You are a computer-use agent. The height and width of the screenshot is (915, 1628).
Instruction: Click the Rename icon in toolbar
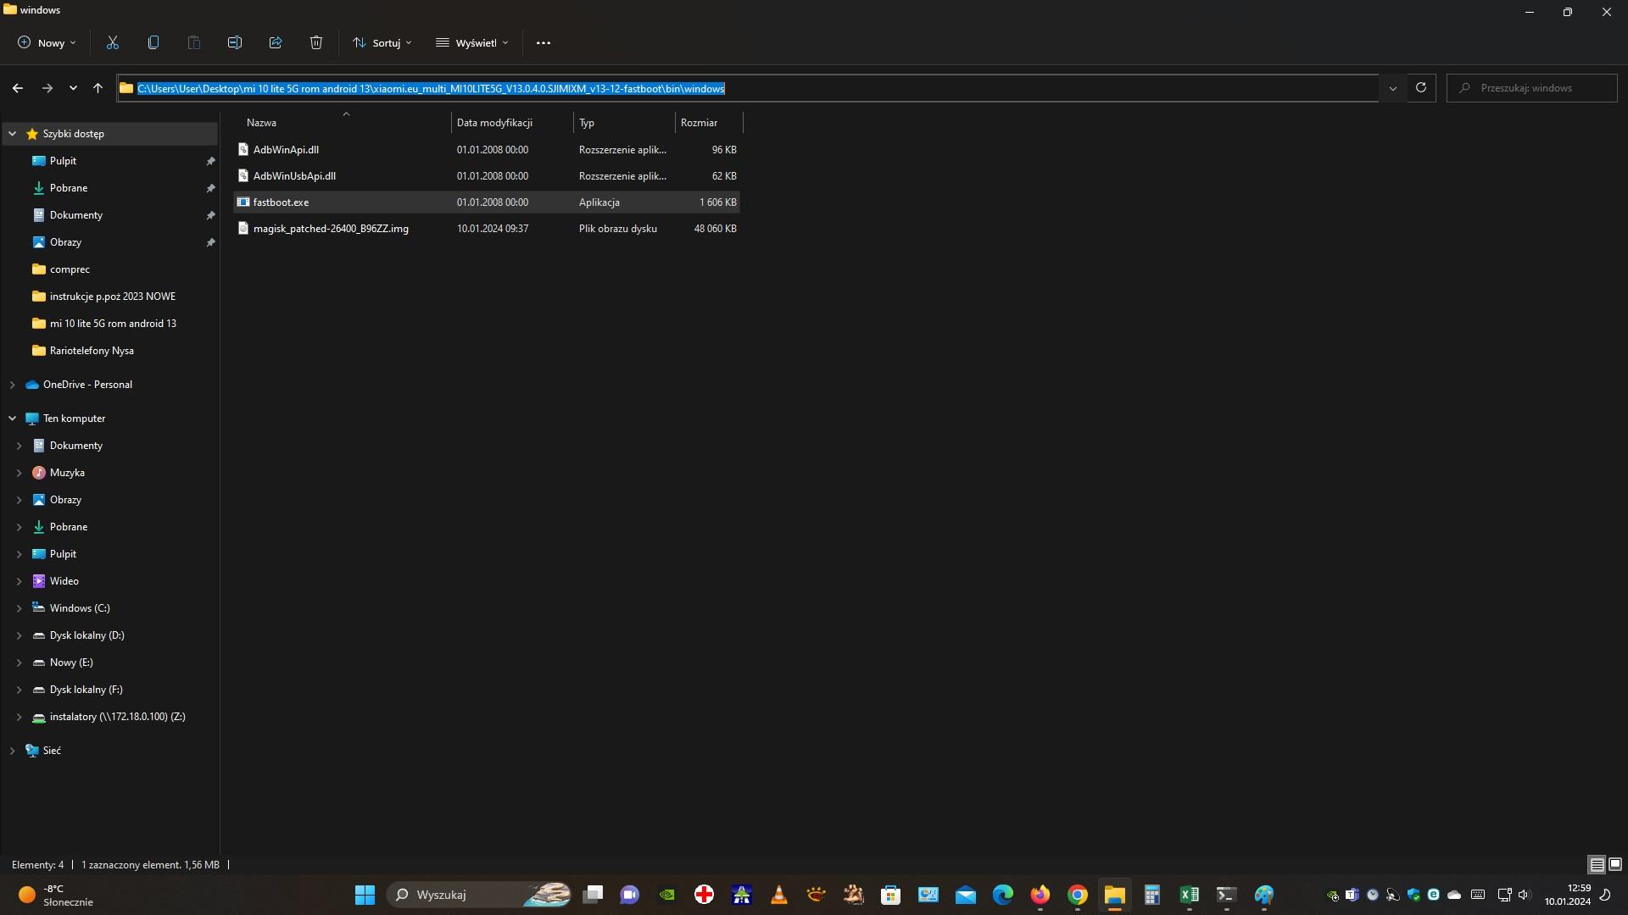click(x=235, y=42)
